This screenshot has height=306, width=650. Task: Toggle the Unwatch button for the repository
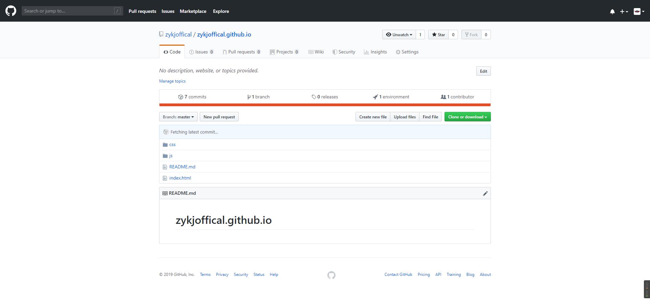[x=399, y=34]
